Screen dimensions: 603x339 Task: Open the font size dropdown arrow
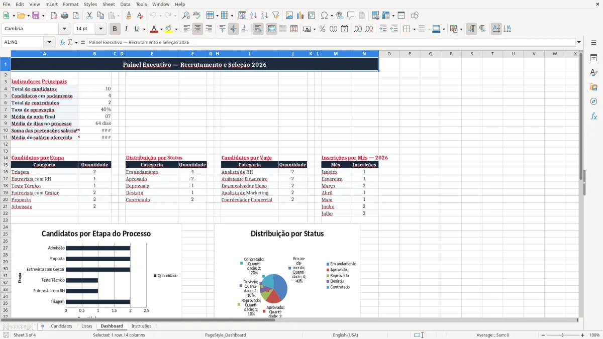(x=100, y=29)
